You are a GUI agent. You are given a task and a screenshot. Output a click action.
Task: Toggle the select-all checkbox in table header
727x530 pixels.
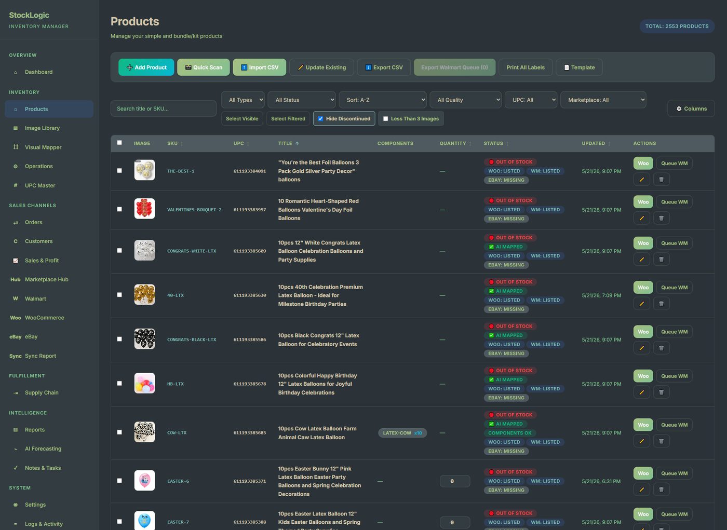point(119,143)
